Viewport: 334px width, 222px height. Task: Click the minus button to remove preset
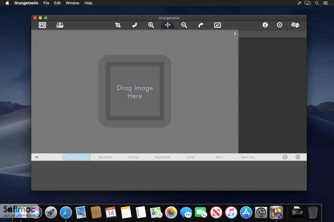pos(298,157)
